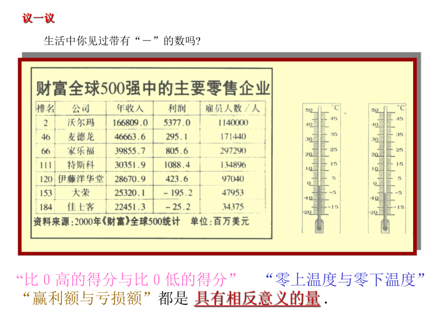The width and height of the screenshot is (435, 326).
Task: Select the "雇员人数/人" column header
Action: click(233, 108)
